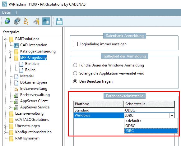Select AppServer Service in the tree
Viewport: 181px width, 146px height.
point(35,107)
